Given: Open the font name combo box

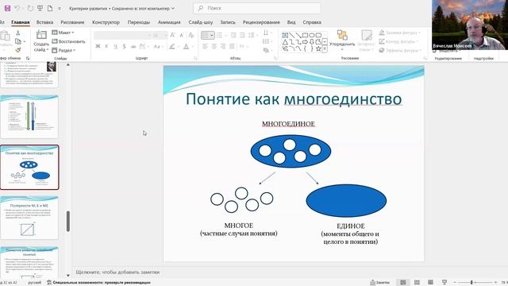Looking at the screenshot, I should (x=122, y=35).
